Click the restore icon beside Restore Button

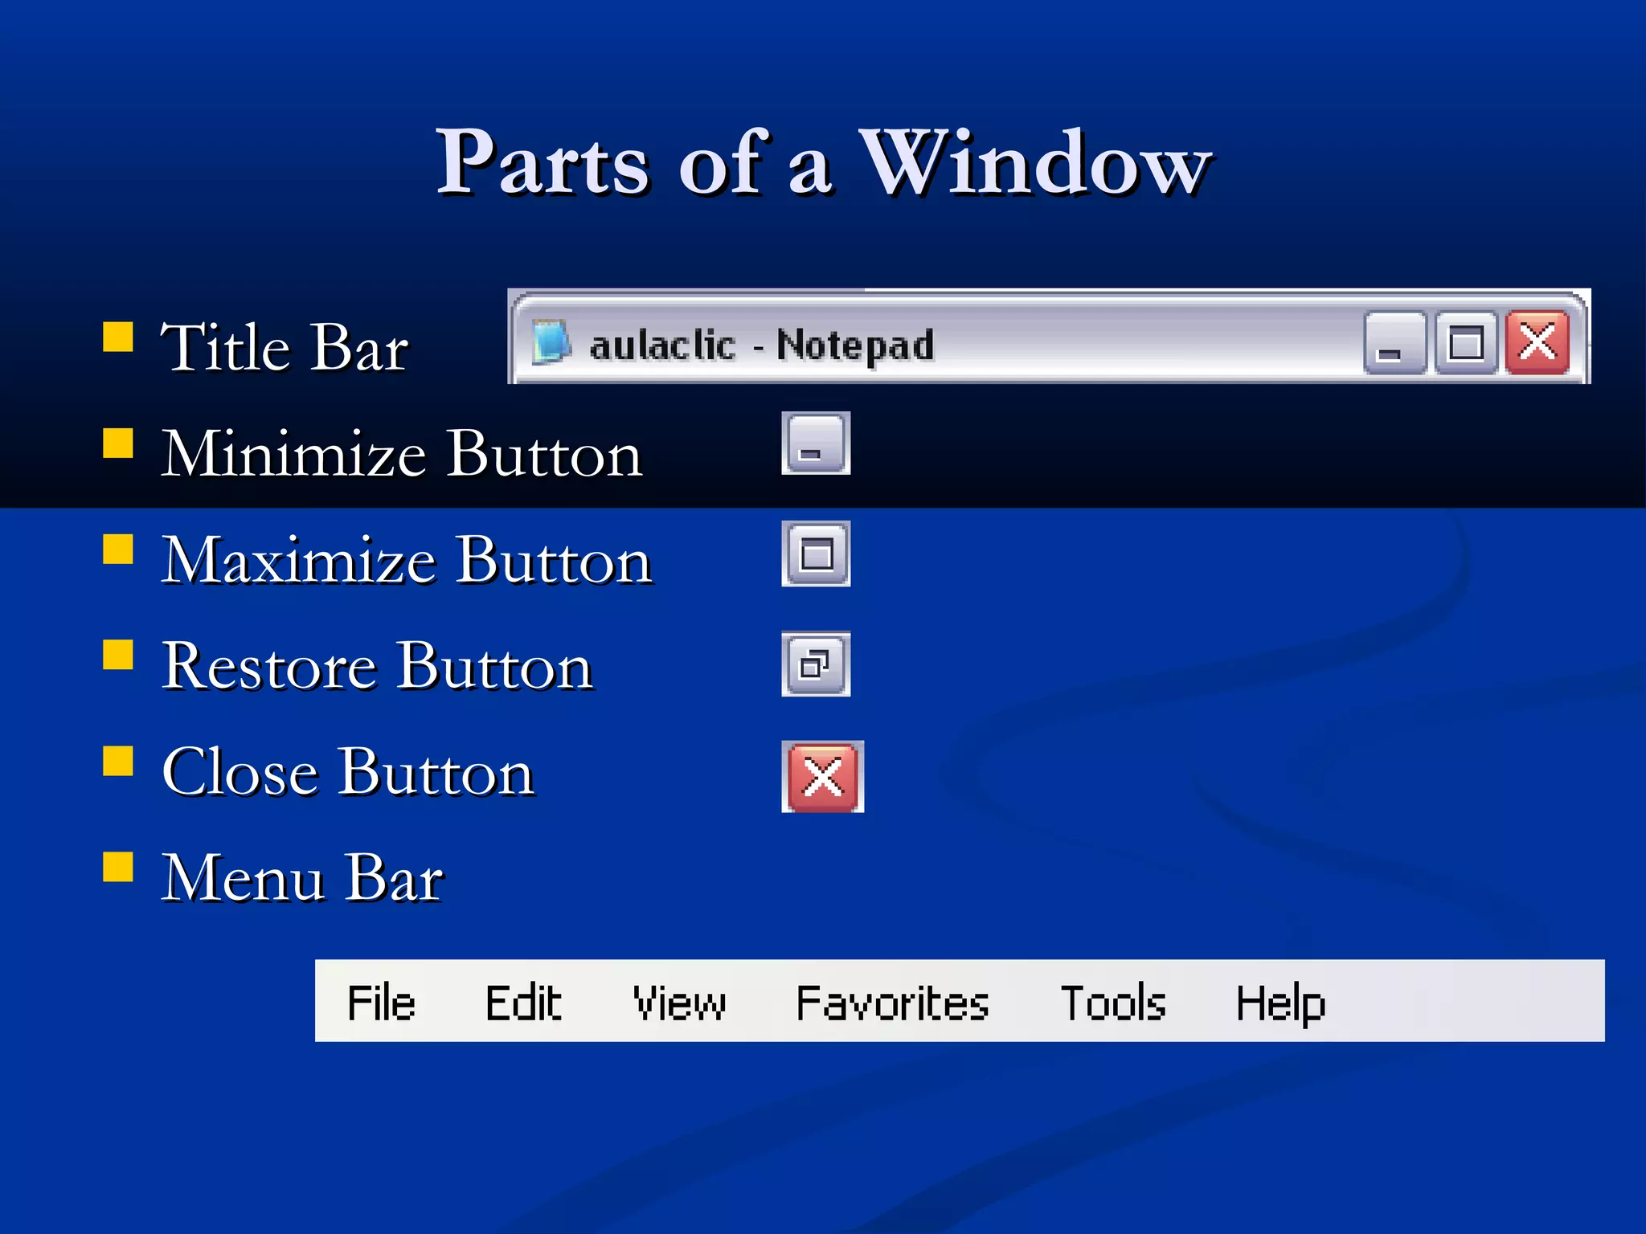coord(816,664)
